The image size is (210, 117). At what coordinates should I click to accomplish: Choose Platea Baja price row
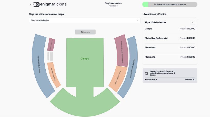click(170, 48)
